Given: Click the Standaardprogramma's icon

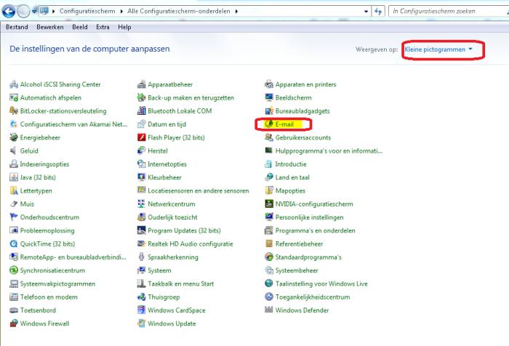Looking at the screenshot, I should 269,257.
